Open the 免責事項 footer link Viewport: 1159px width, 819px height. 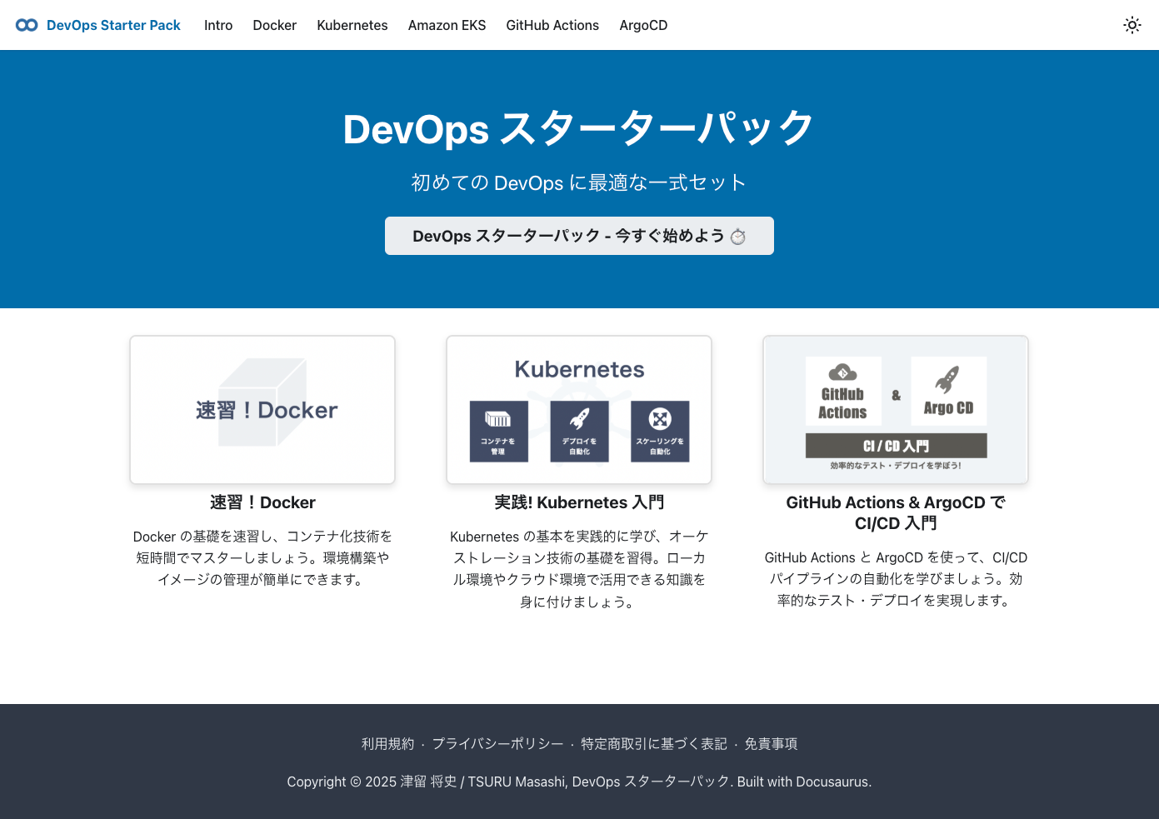(771, 743)
